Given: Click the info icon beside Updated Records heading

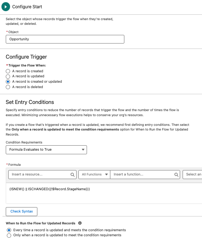Looking at the screenshot, I should click(x=80, y=223).
